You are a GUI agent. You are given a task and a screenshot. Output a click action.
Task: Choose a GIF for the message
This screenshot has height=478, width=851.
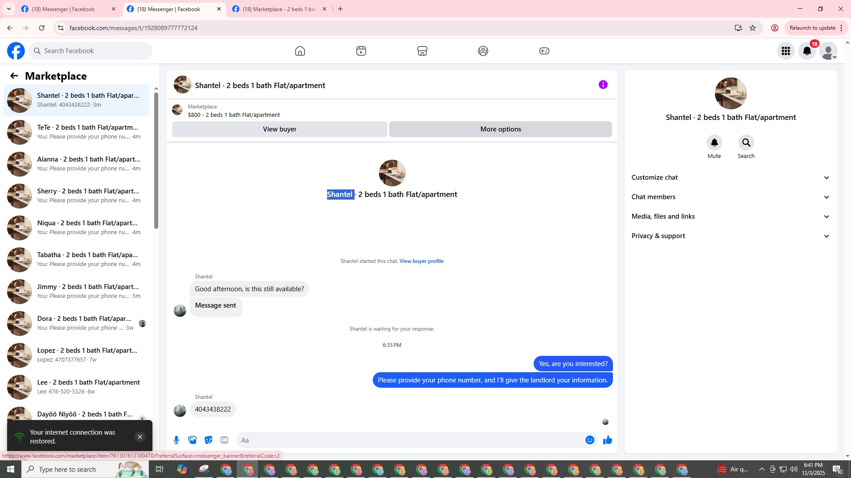click(224, 440)
